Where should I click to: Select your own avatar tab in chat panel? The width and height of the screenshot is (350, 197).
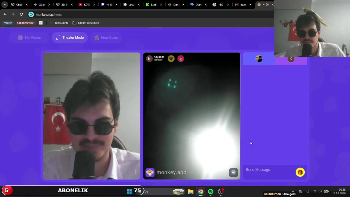tap(259, 59)
